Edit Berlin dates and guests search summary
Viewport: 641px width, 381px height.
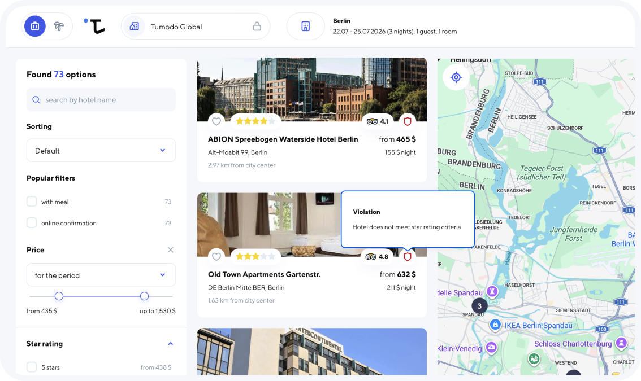coord(395,26)
